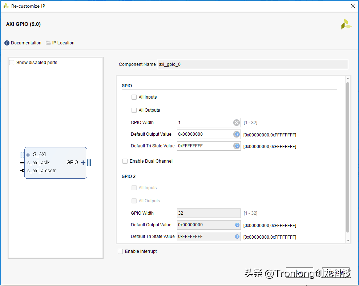Click the AXI GPIO (2.0) title
This screenshot has width=359, height=286.
23,24
